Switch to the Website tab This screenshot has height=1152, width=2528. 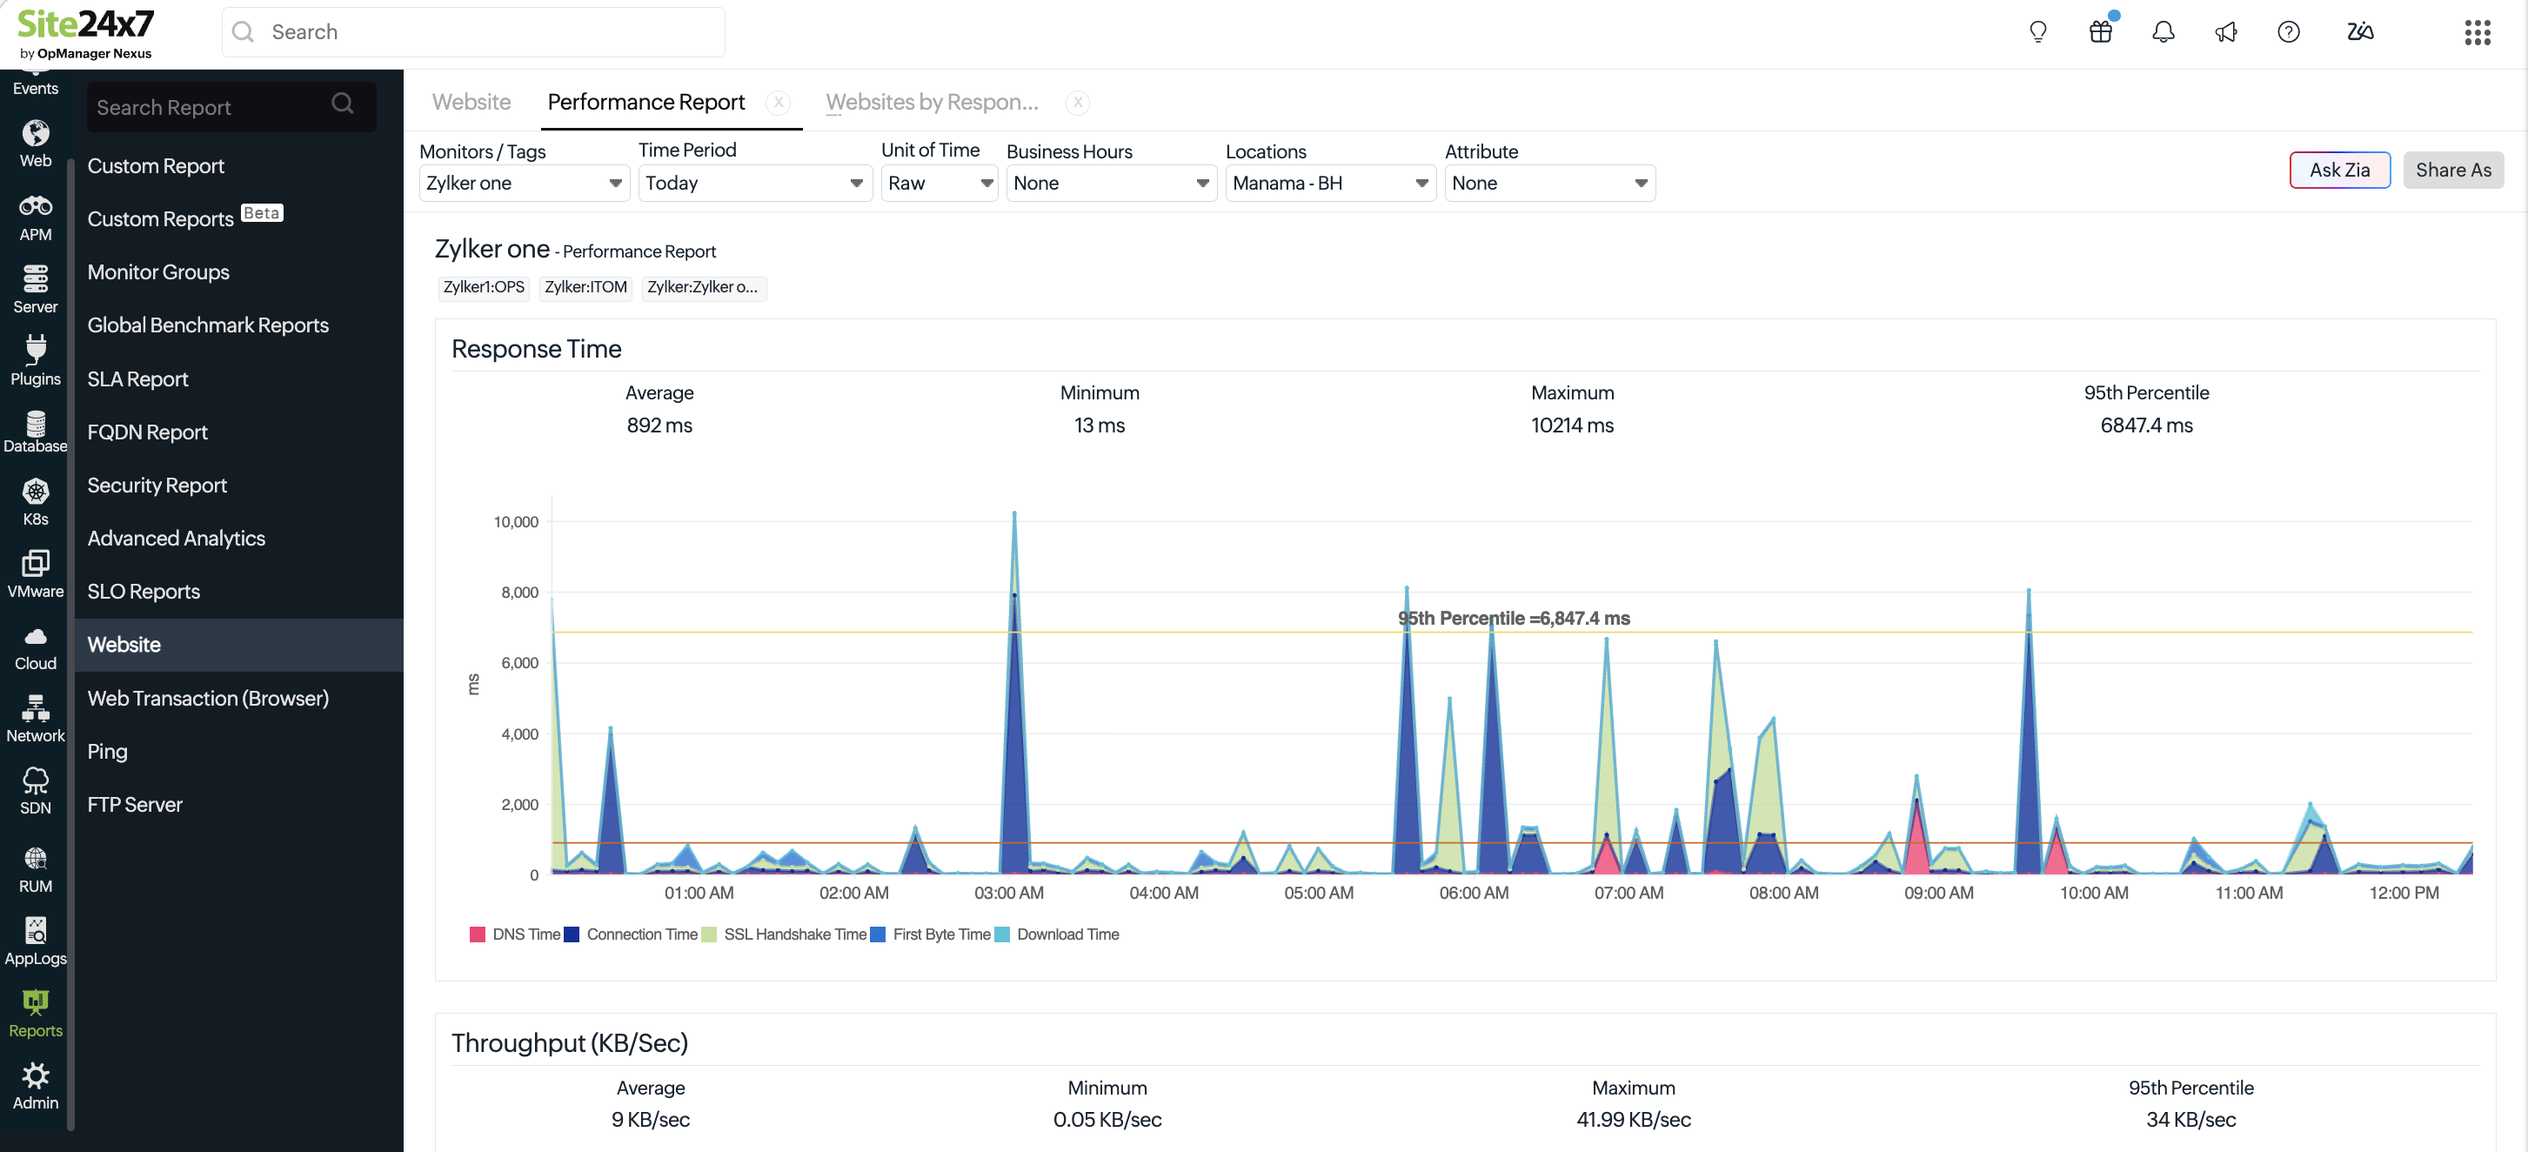(x=471, y=102)
